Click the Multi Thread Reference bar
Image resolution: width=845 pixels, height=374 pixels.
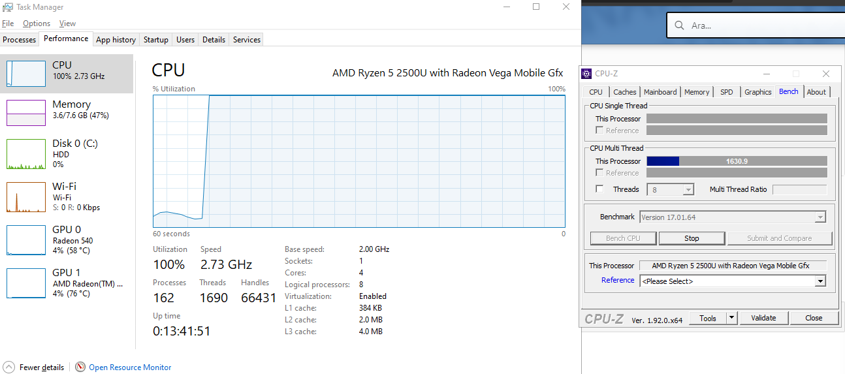pyautogui.click(x=737, y=173)
